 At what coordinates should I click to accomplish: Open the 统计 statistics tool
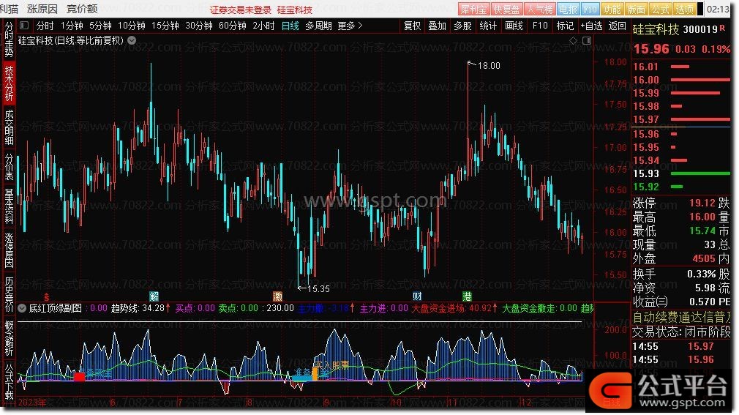[488, 26]
